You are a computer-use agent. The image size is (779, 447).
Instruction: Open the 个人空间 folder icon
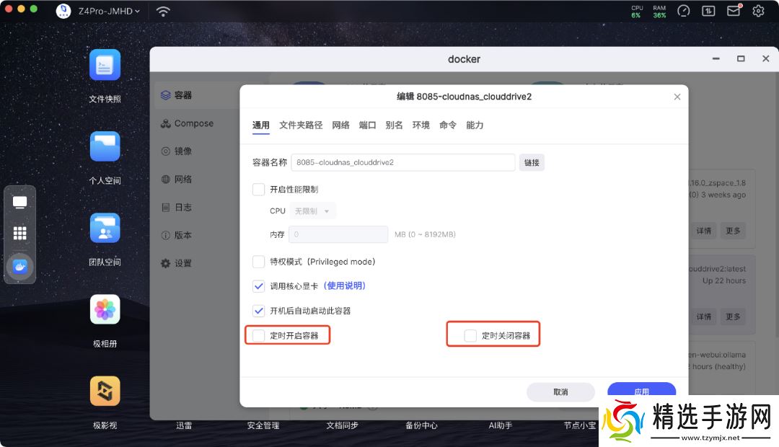[x=105, y=146]
